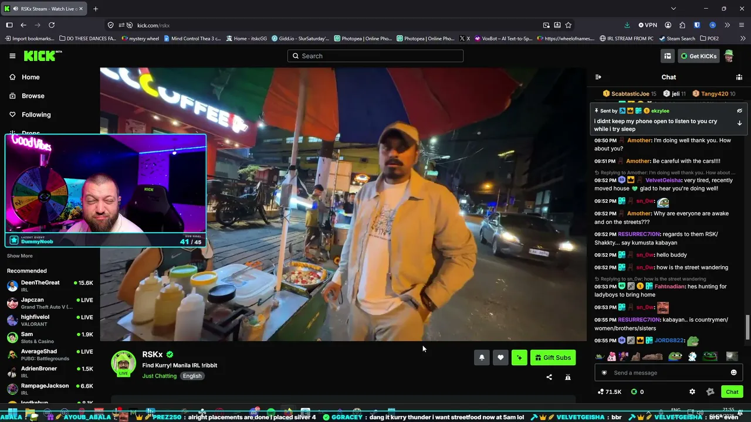
Task: Click the Get KICKs button
Action: [699, 56]
